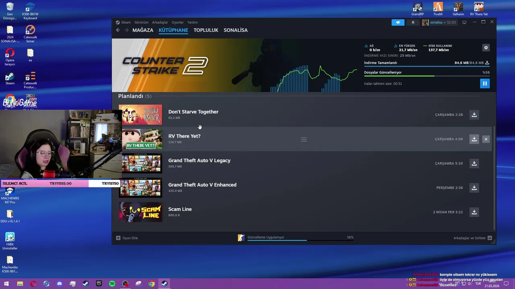515x289 pixels.
Task: Open GrandRP desktop shortcut
Action: (418, 9)
